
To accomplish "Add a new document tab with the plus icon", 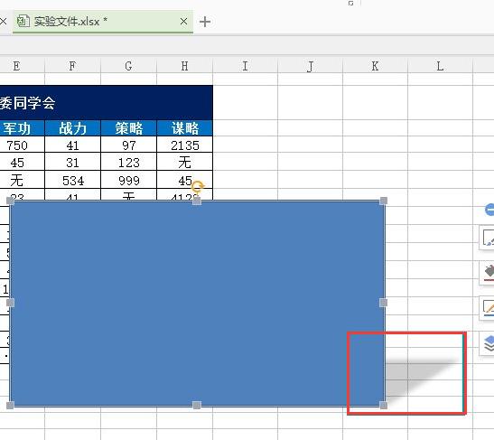I will pyautogui.click(x=205, y=22).
